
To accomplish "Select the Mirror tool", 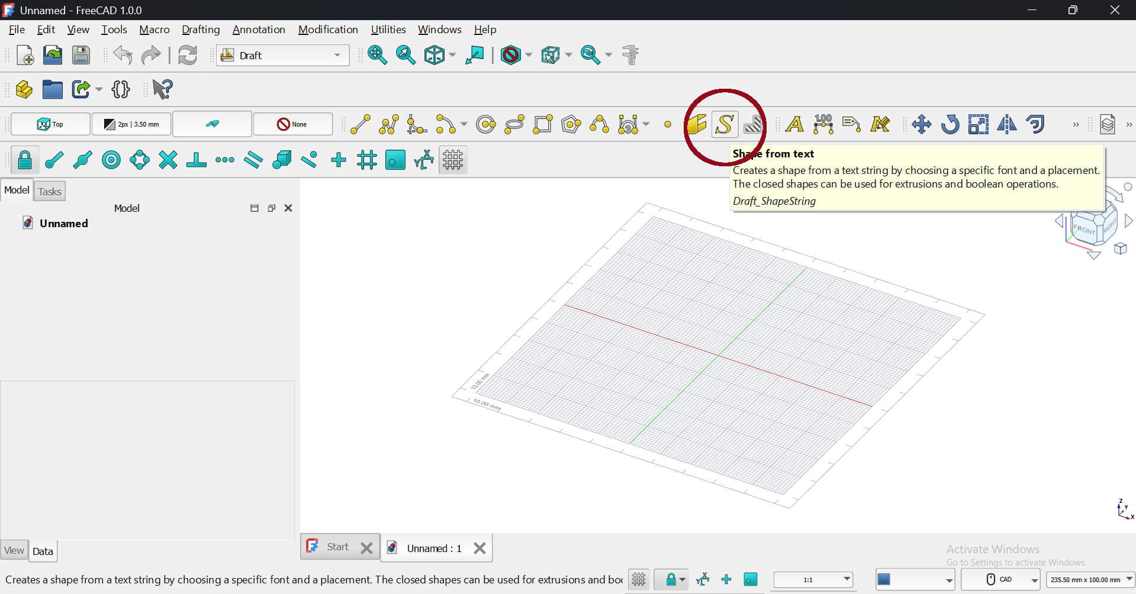I will point(1007,124).
